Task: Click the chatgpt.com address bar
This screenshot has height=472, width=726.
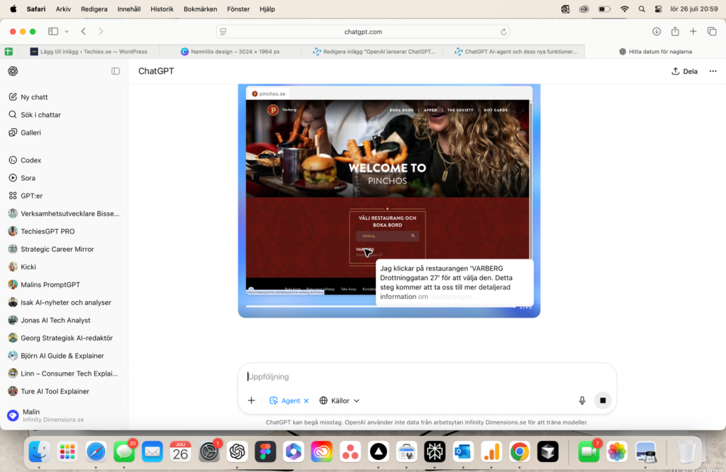Action: pyautogui.click(x=363, y=31)
